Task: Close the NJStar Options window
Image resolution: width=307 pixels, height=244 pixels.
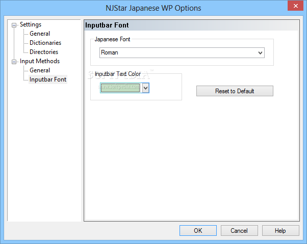Action: pyautogui.click(x=295, y=6)
